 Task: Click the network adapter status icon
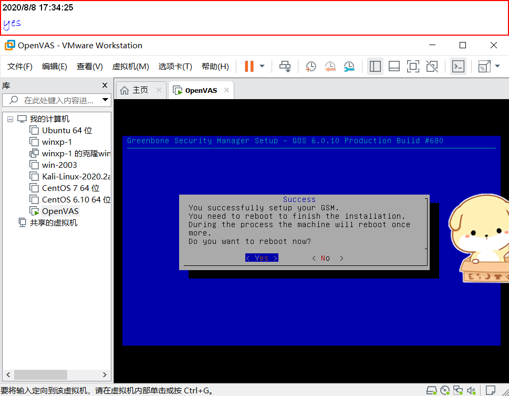click(458, 390)
